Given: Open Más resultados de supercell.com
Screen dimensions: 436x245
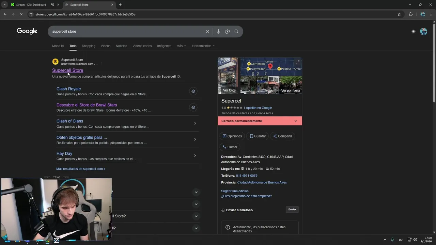Looking at the screenshot, I should (x=81, y=169).
